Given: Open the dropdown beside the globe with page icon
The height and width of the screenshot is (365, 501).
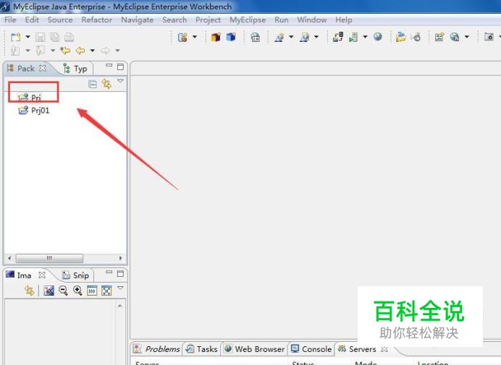Looking at the screenshot, I should (x=467, y=37).
